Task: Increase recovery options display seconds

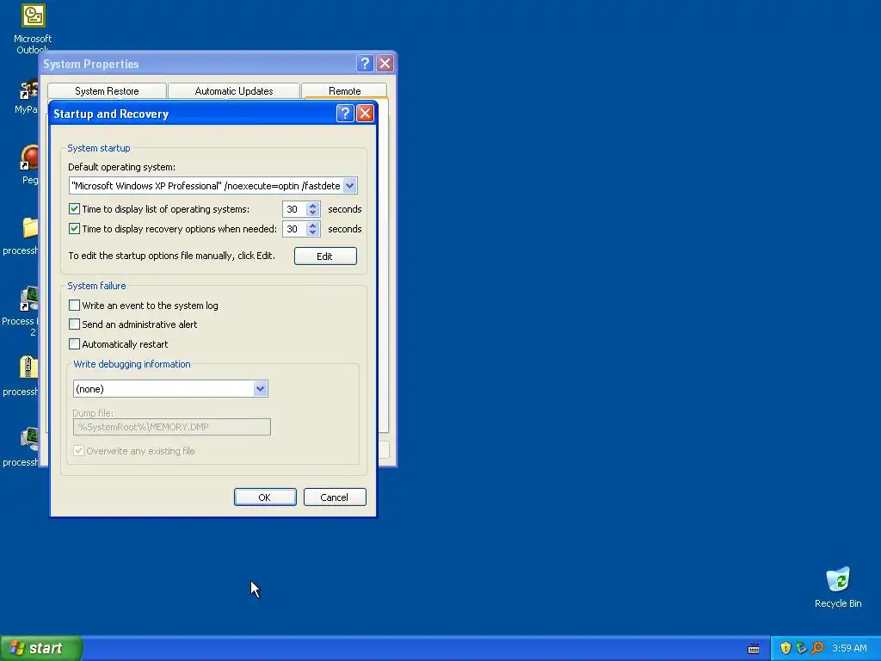Action: [x=313, y=225]
